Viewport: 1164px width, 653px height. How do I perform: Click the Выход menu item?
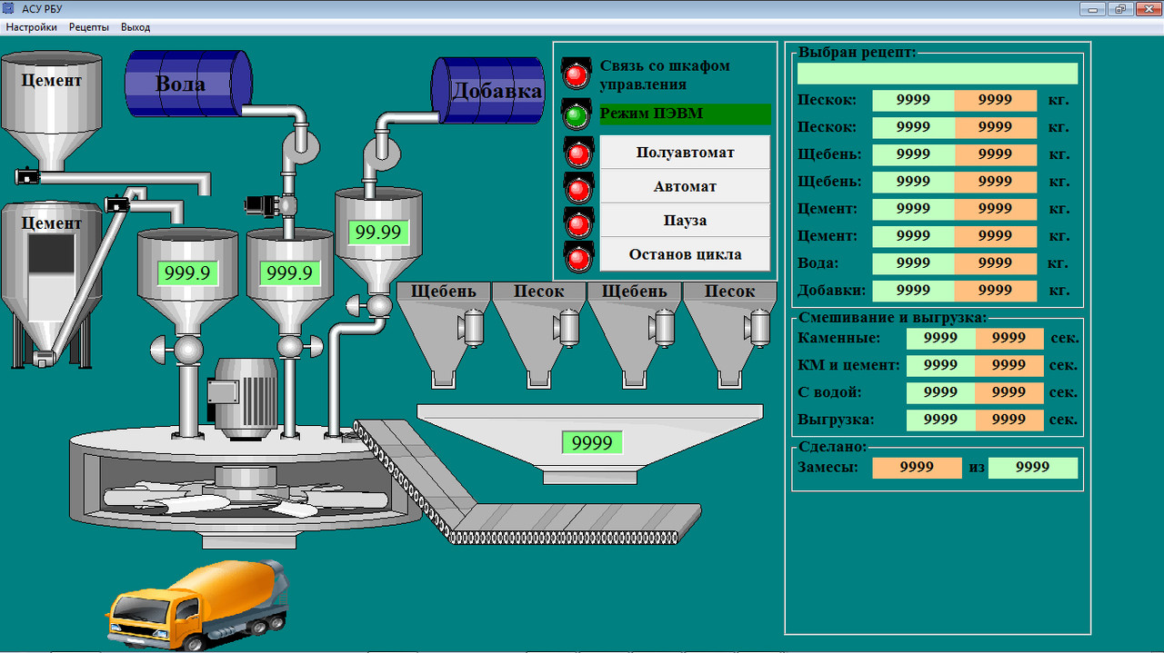point(135,27)
